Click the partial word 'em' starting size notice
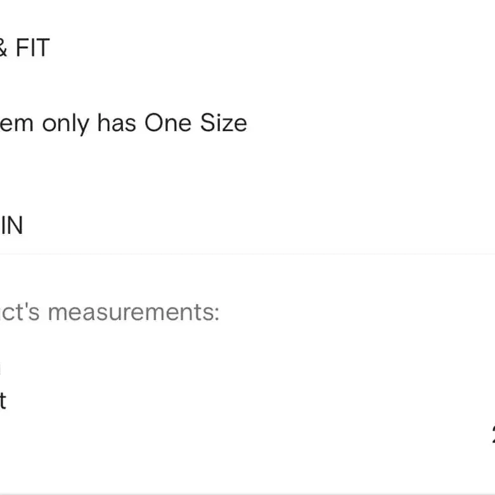Screen dimensions: 495x495 tap(17, 123)
